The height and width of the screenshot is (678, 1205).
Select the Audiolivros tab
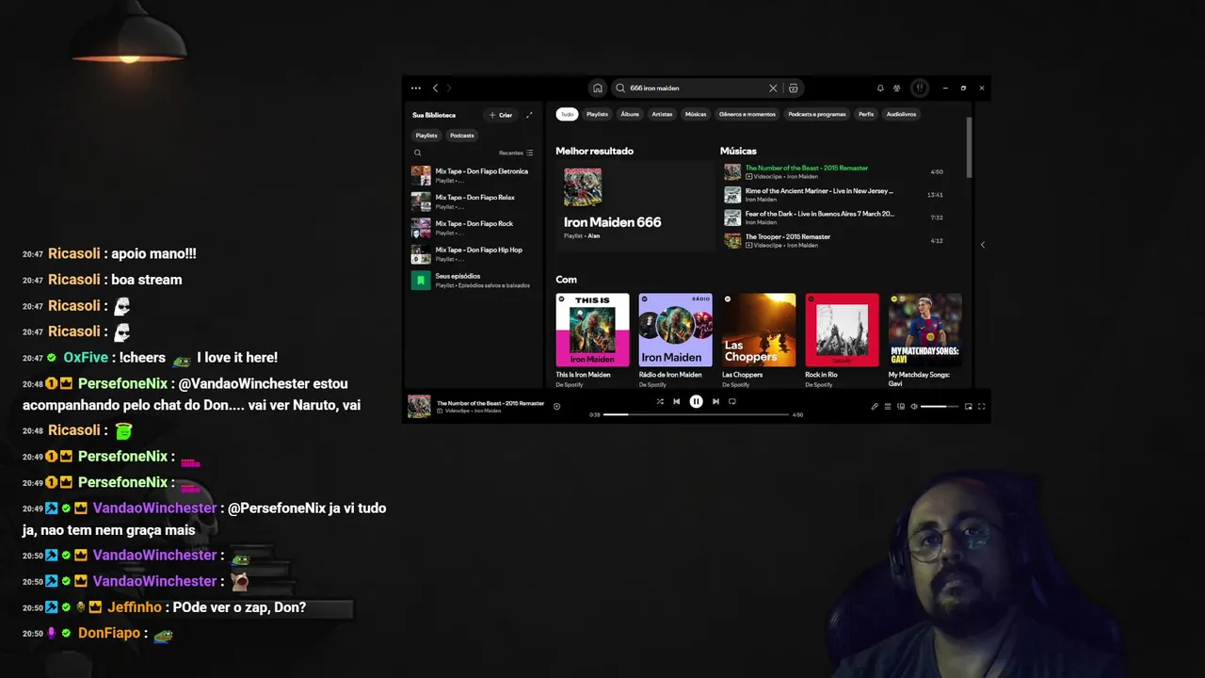point(902,114)
